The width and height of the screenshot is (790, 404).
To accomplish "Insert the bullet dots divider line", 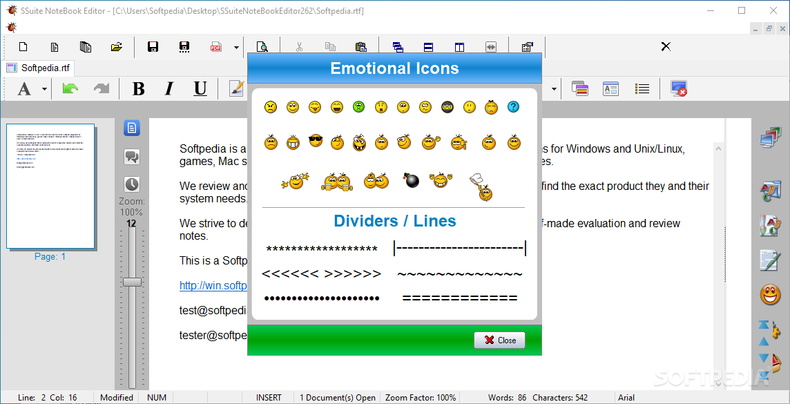I will [322, 299].
